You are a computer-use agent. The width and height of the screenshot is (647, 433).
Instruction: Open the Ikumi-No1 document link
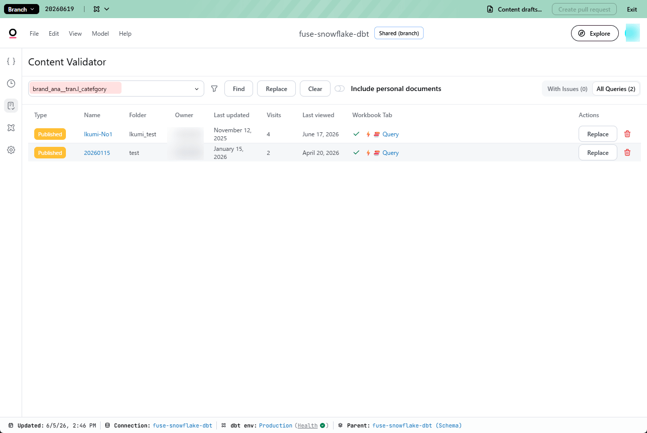[98, 134]
